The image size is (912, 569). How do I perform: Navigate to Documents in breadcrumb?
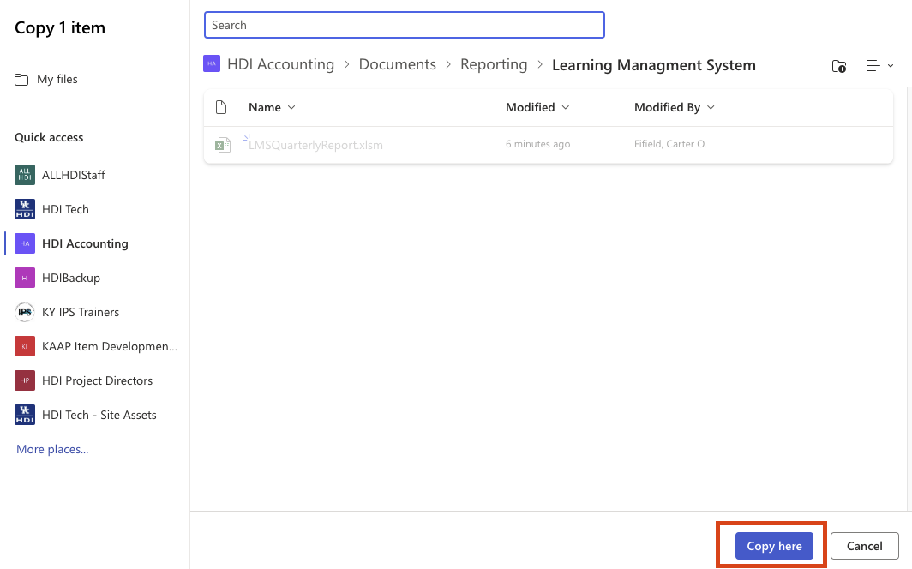[397, 64]
